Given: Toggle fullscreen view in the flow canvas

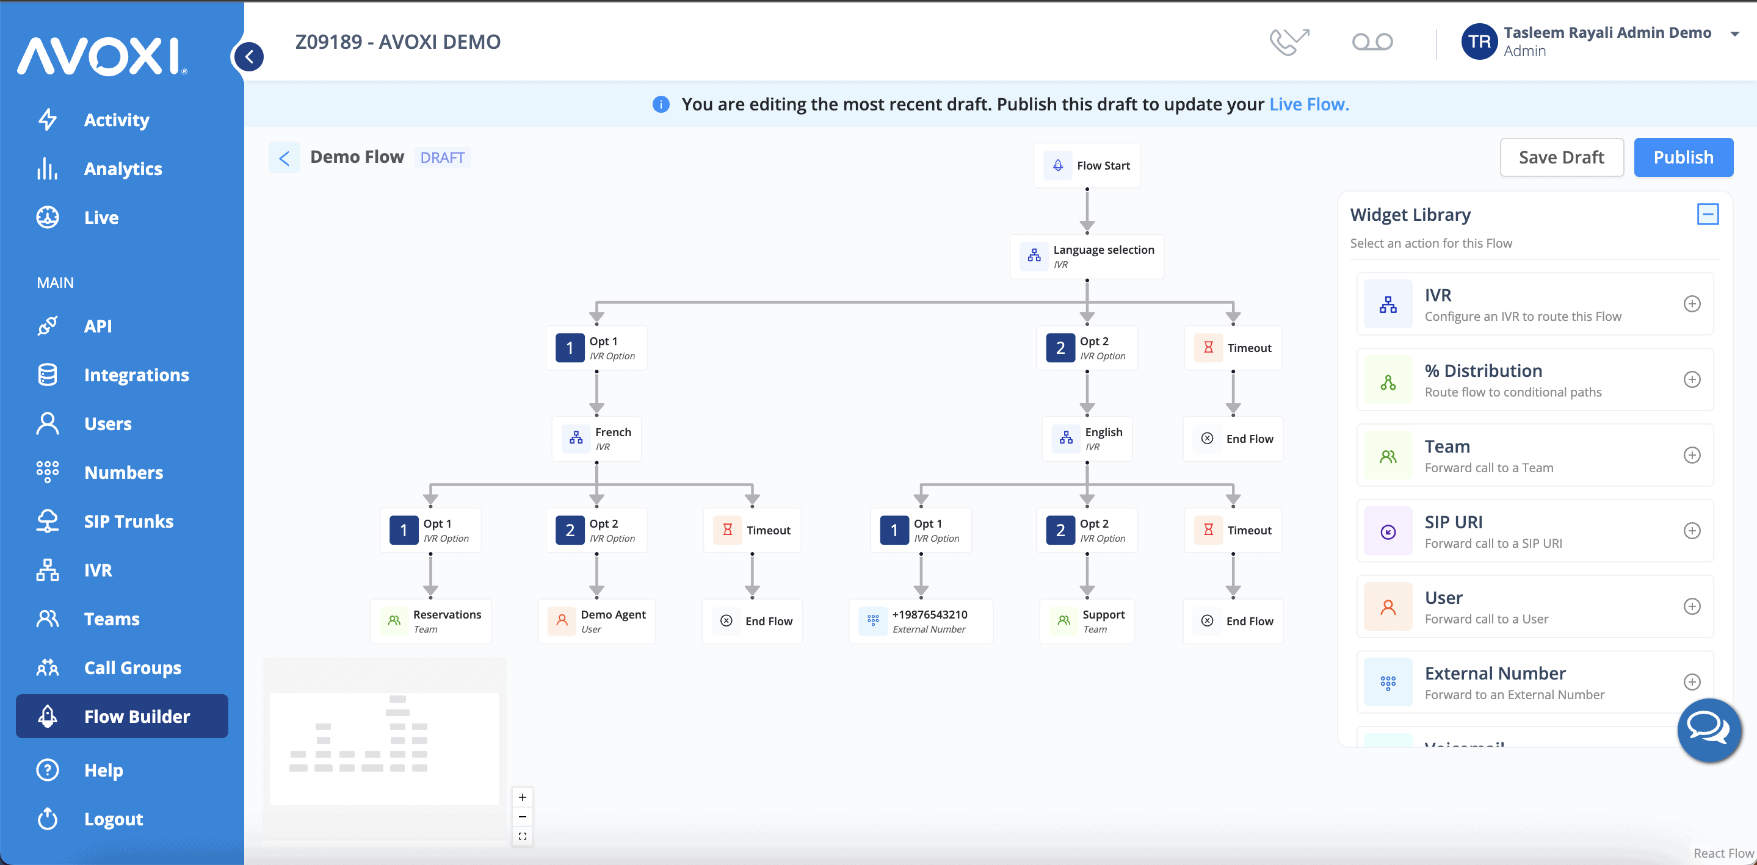Looking at the screenshot, I should (x=523, y=836).
